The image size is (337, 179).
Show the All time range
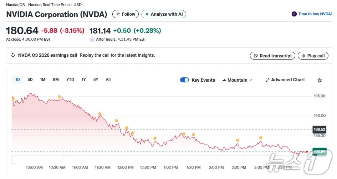point(108,80)
